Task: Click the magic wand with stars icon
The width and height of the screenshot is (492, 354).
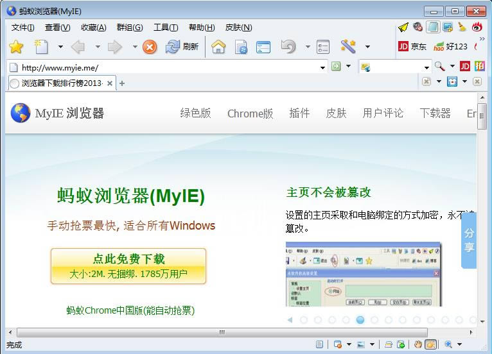Action: (x=348, y=46)
